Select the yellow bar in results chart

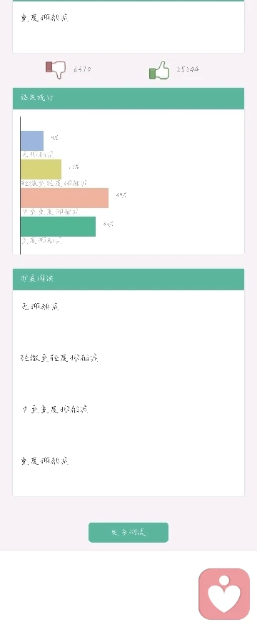41,169
